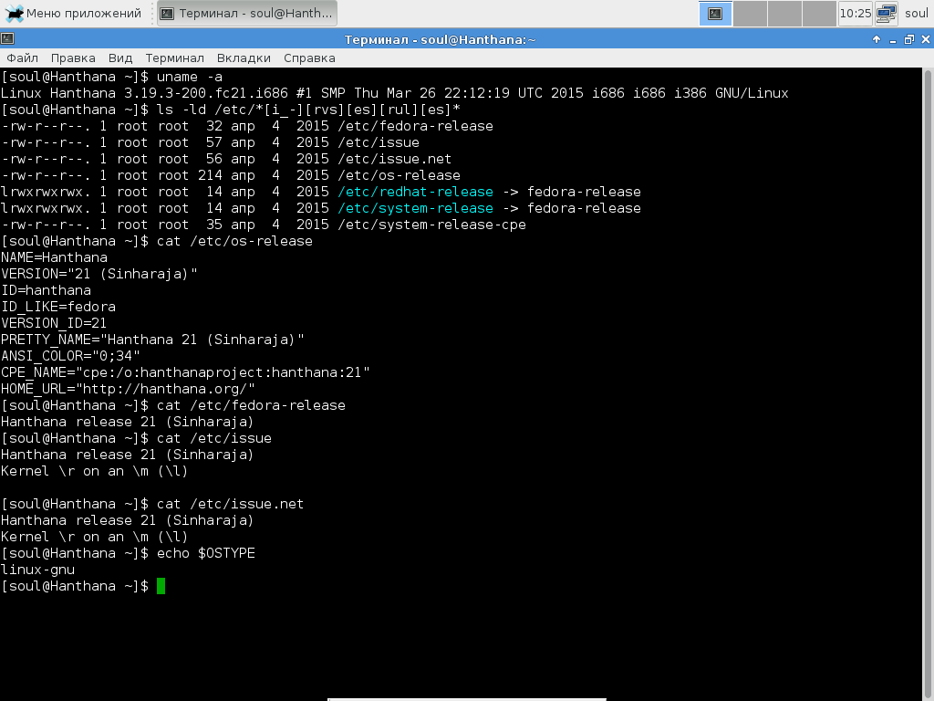The image size is (934, 701).
Task: Shade the terminal window with up-arrow button
Action: point(877,39)
